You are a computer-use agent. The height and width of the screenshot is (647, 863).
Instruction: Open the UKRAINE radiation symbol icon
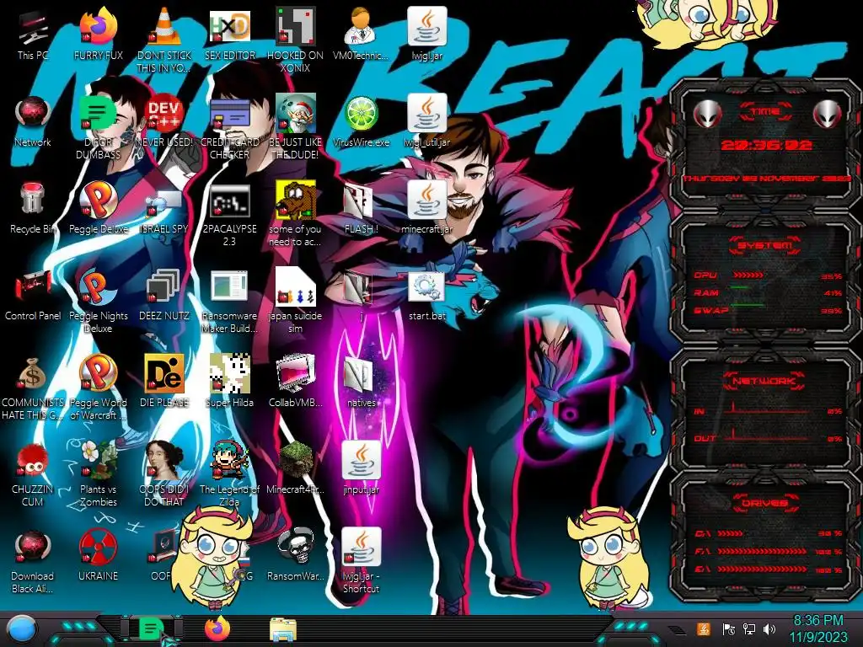(x=98, y=548)
